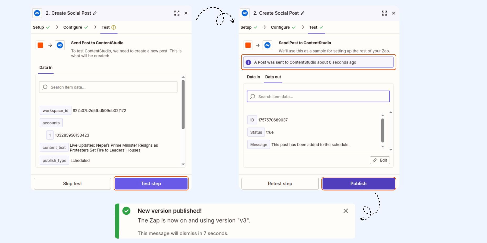Click the scroll down arrow in left data list
Viewport: 487px width, 243px height.
(183, 164)
